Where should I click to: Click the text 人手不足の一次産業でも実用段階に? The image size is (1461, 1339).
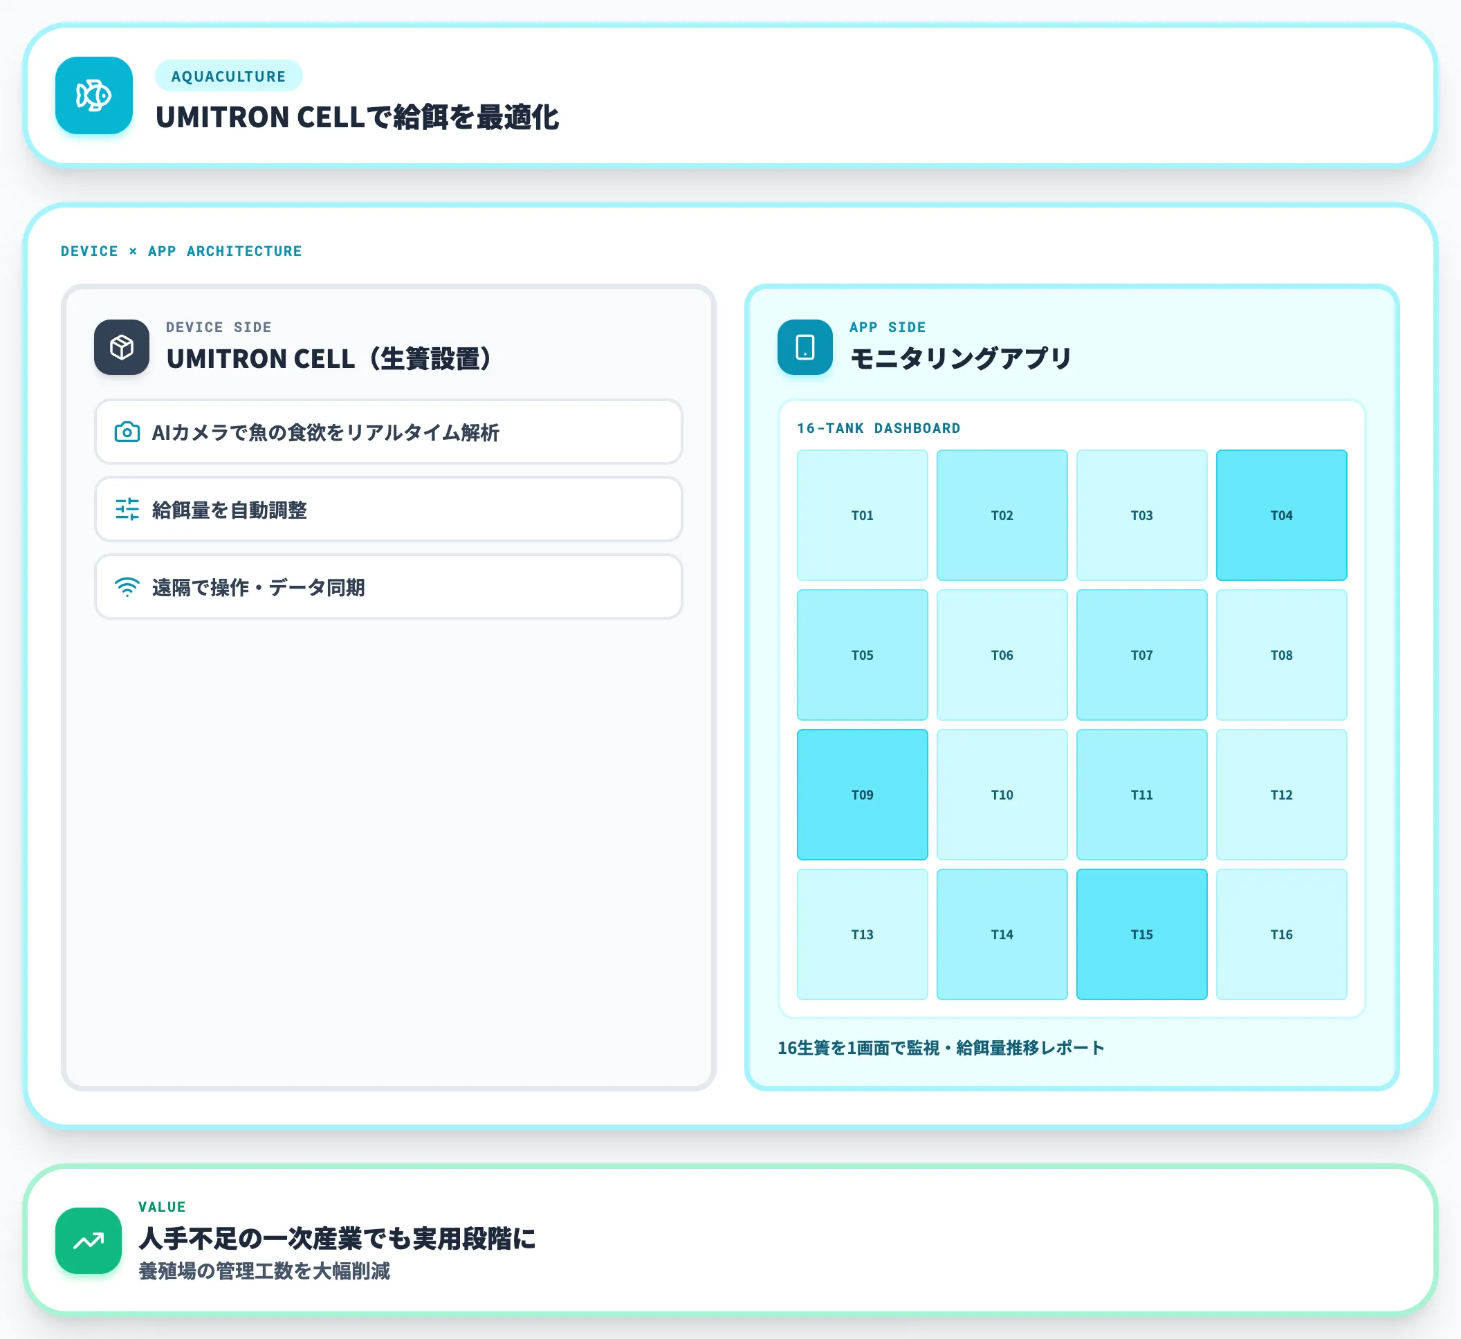point(337,1238)
